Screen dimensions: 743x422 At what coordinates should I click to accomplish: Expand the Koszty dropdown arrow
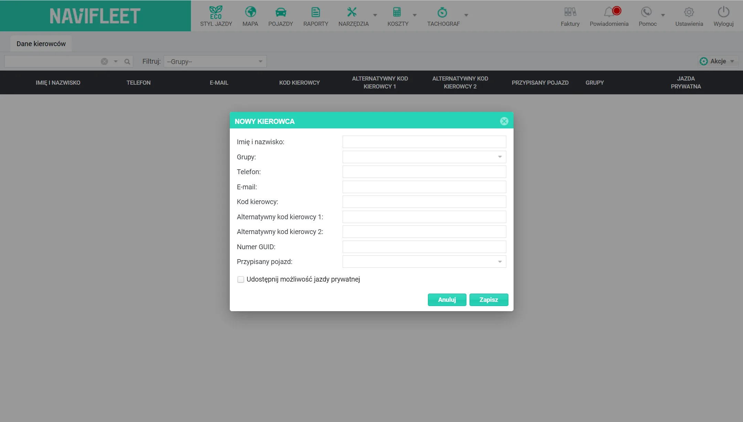415,15
